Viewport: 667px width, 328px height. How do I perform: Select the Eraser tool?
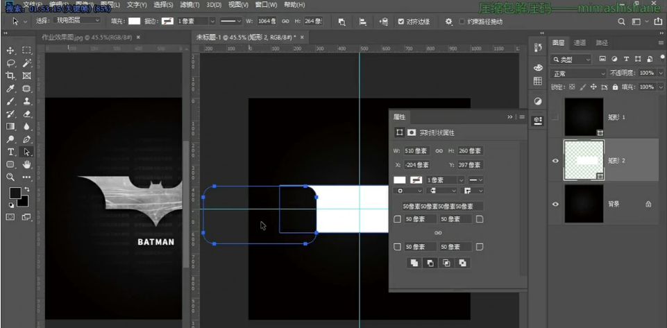pyautogui.click(x=27, y=114)
